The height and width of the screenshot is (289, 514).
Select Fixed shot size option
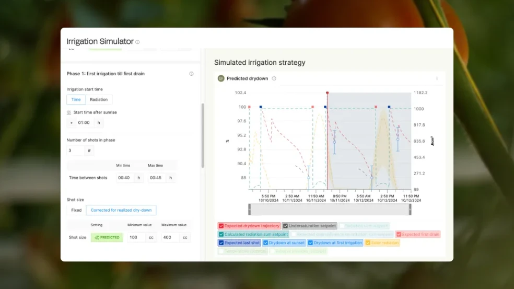(x=76, y=210)
